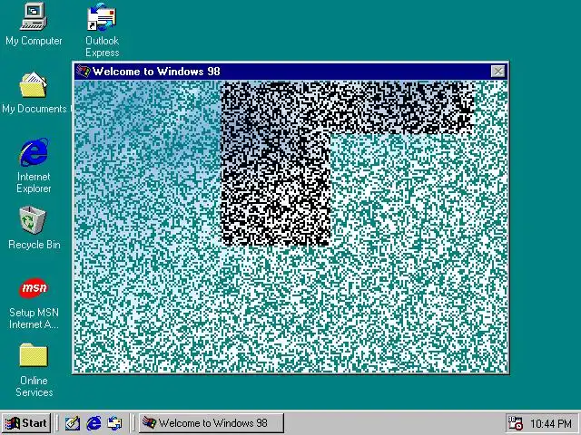Click the Welcome to Windows 98 taskbar button
Viewport: 581px width, 435px height.
[212, 423]
